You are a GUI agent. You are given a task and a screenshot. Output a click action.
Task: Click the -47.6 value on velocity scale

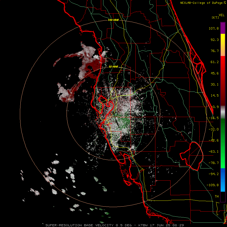coord(214,140)
